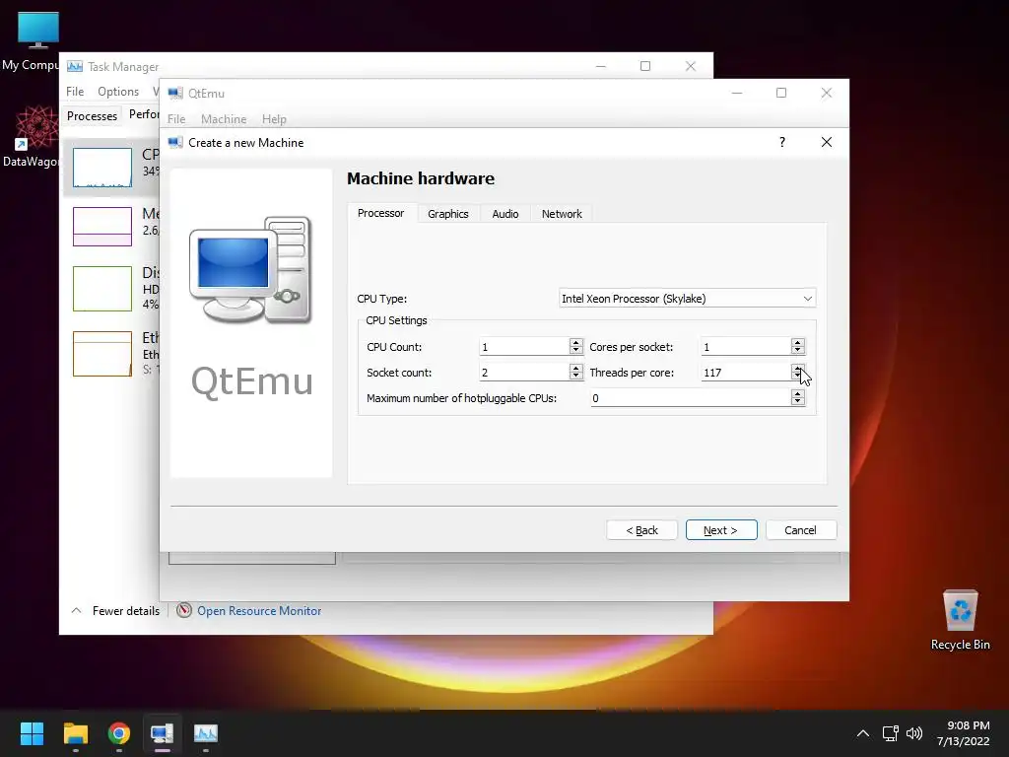
Task: Decrease Threads per core value
Action: coord(797,376)
